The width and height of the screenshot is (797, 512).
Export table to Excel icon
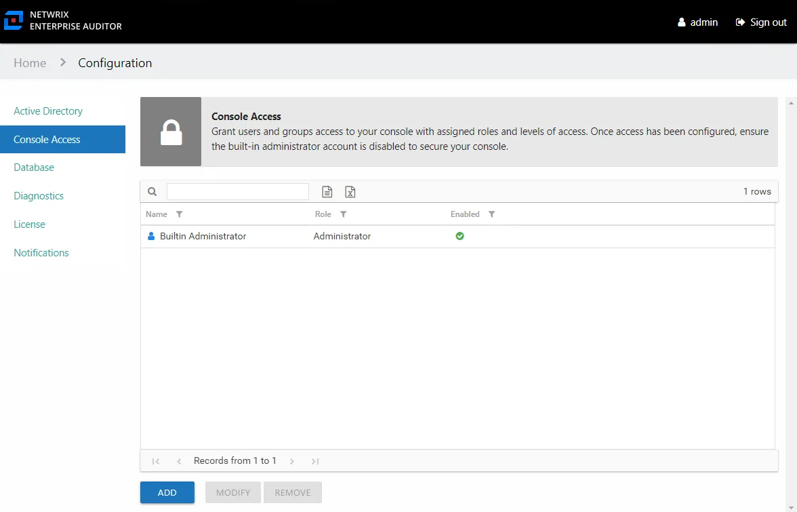350,192
